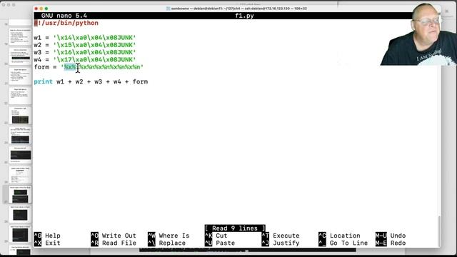Click the 'print' keyword in the last code line
Screen dimensions: 457x257
43,81
